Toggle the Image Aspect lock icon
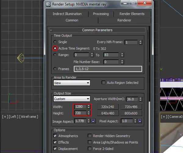The width and height of the screenshot is (183, 153). pos(93,121)
